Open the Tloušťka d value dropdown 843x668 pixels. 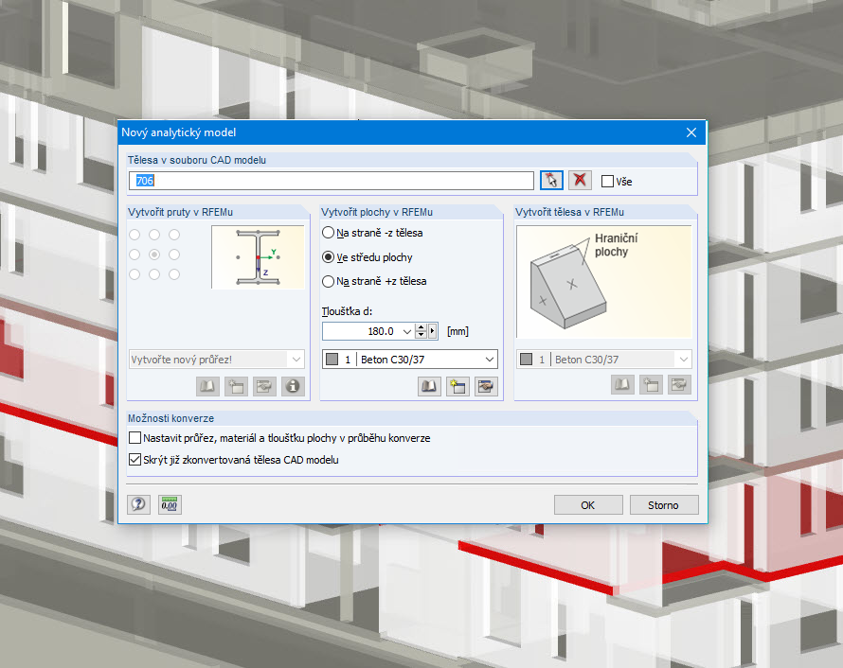tap(406, 331)
